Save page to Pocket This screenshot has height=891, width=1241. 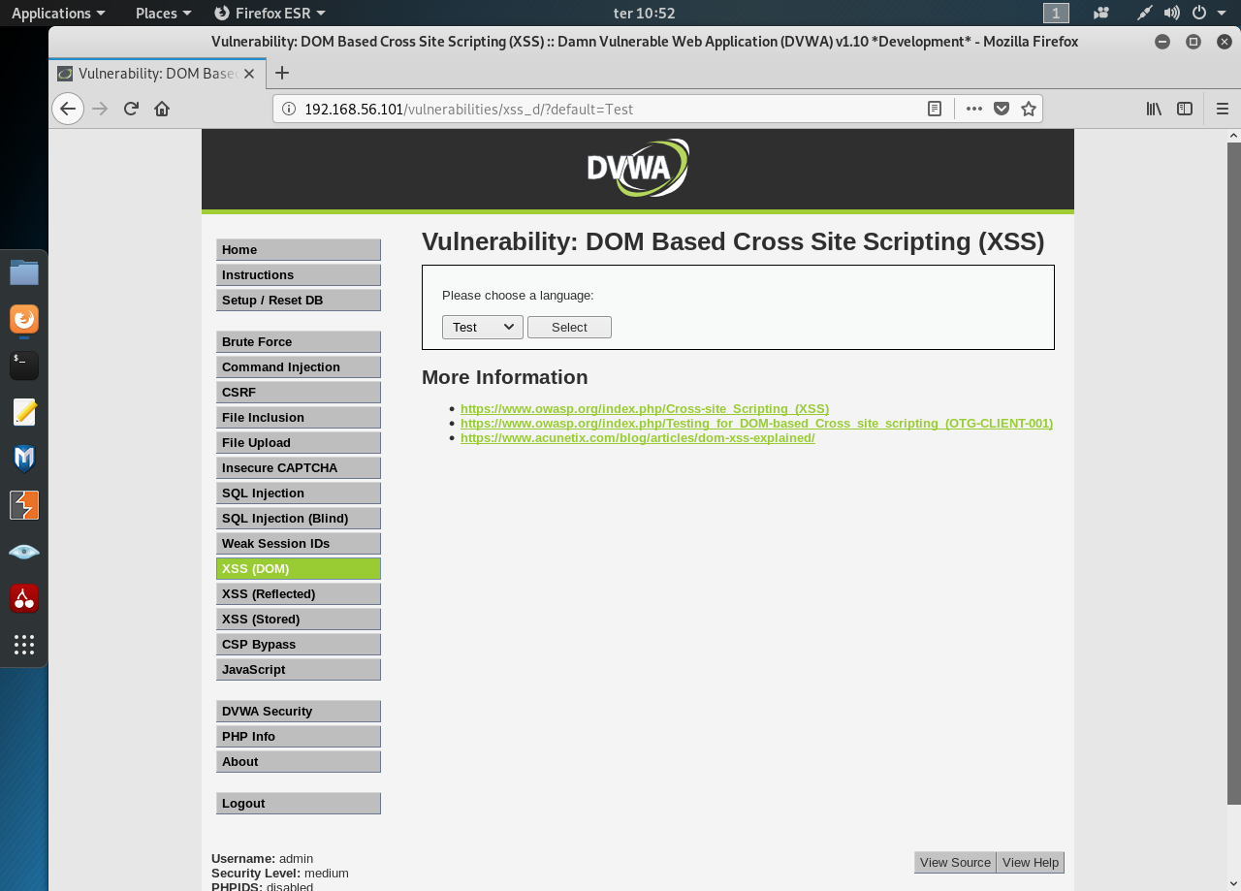1002,109
